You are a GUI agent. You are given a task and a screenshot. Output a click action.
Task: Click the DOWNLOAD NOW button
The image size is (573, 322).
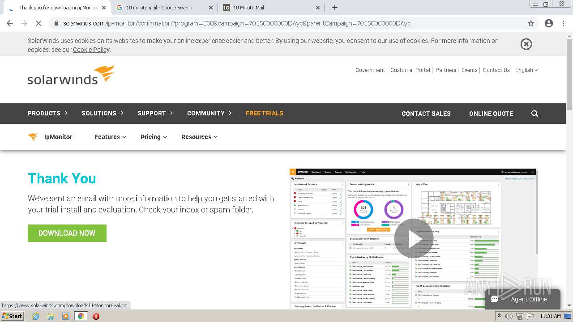pyautogui.click(x=67, y=233)
